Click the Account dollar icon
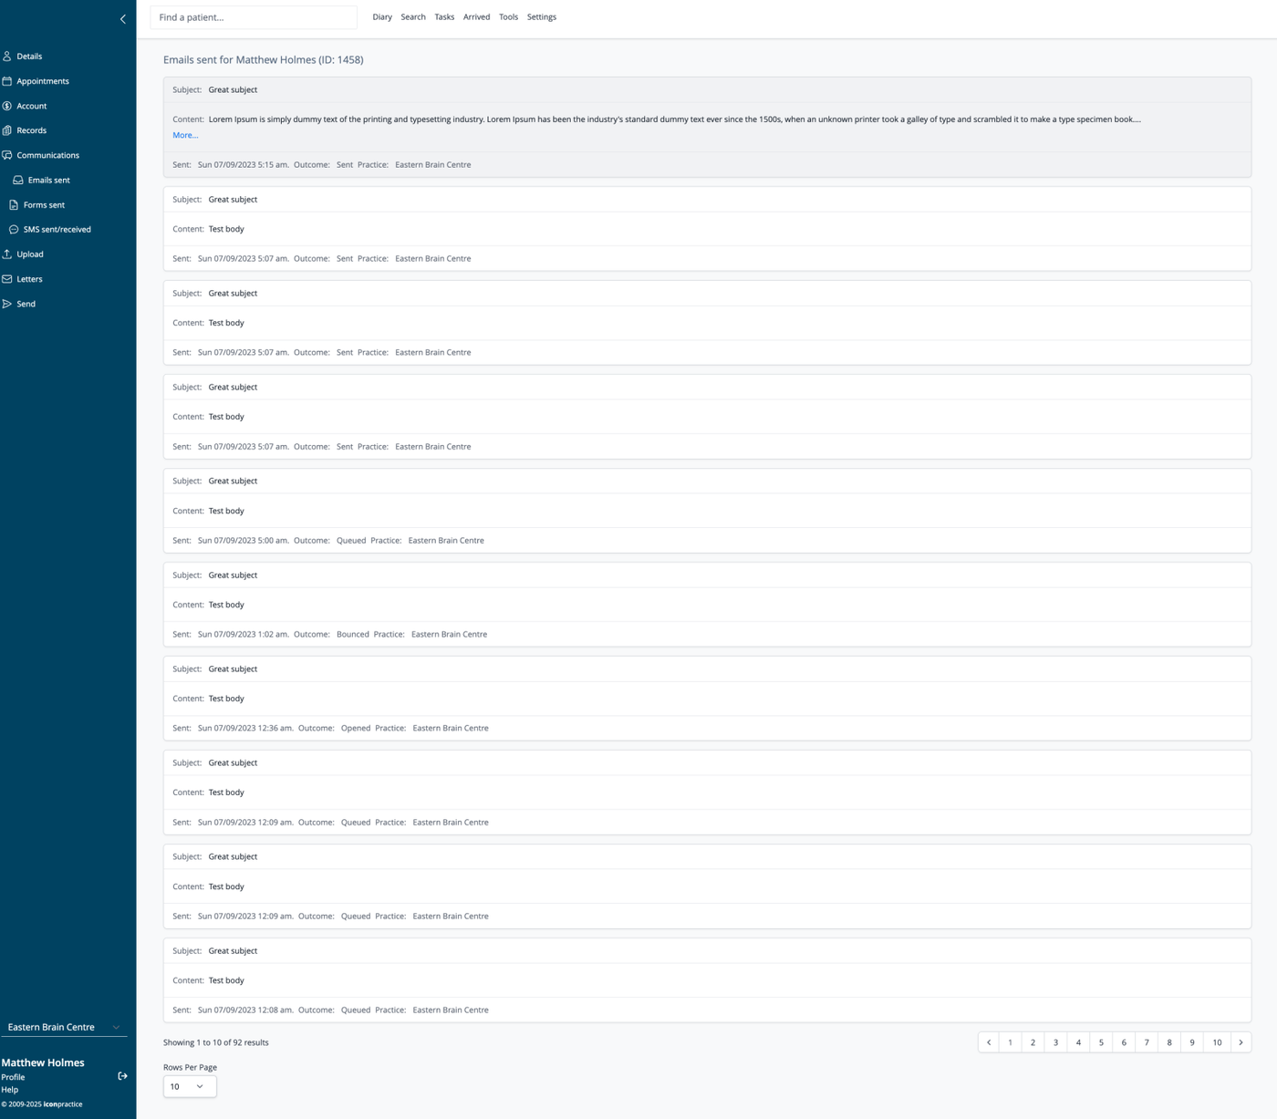This screenshot has width=1277, height=1119. pos(7,106)
